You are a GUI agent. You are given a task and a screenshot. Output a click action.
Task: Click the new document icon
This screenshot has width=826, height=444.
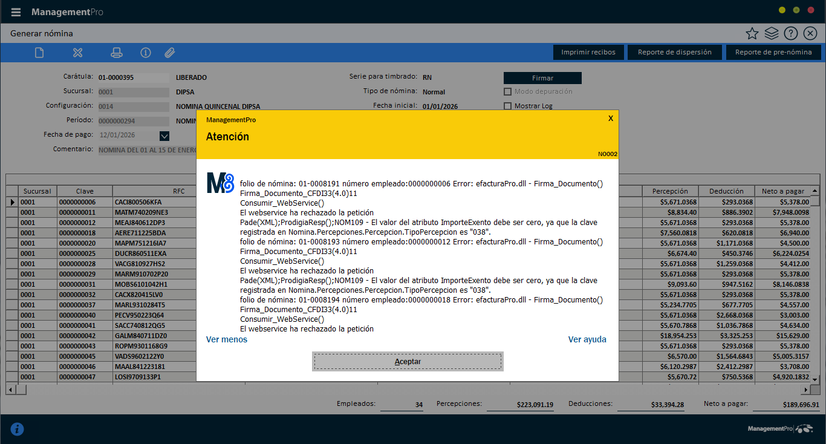coord(39,53)
